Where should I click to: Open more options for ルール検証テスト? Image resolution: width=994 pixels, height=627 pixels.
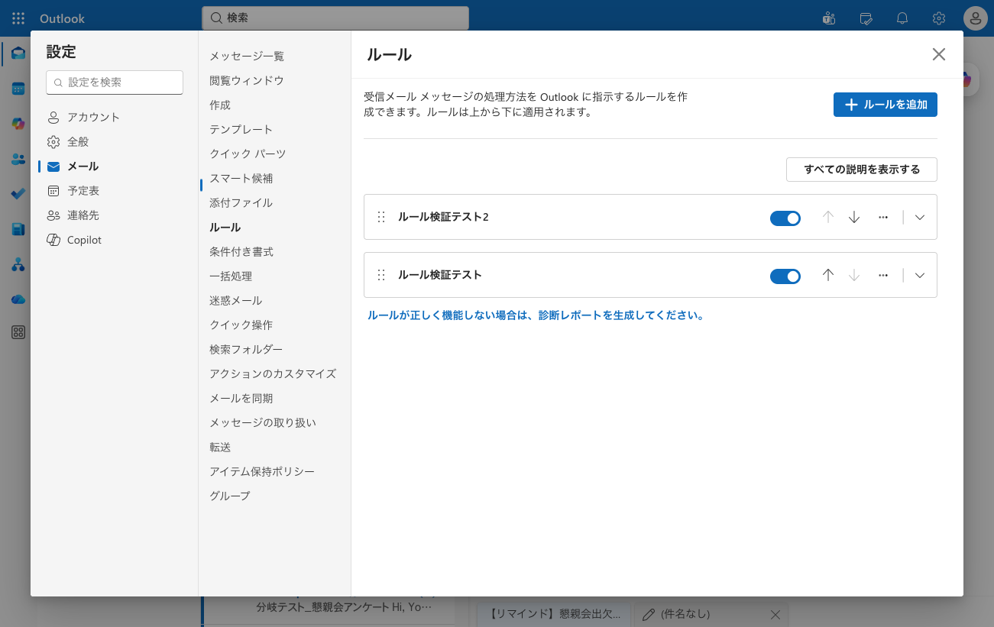[x=883, y=275]
